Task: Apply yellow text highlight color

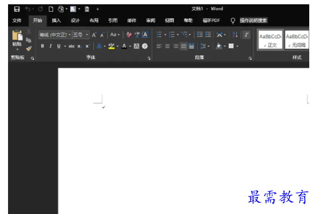Action: [x=111, y=46]
